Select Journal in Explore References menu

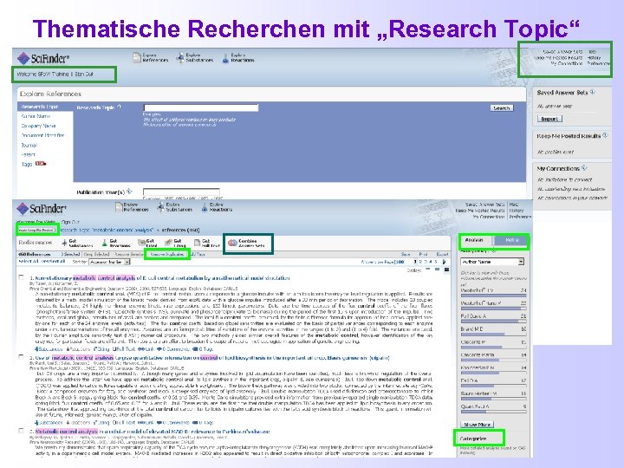pos(29,145)
